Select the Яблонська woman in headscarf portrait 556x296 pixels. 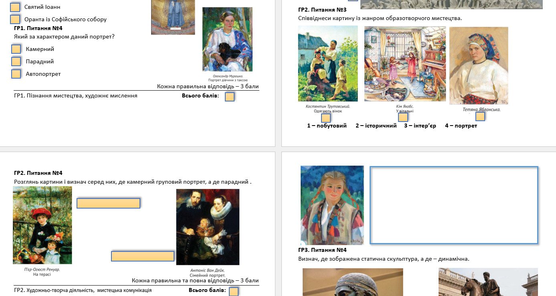click(x=479, y=65)
